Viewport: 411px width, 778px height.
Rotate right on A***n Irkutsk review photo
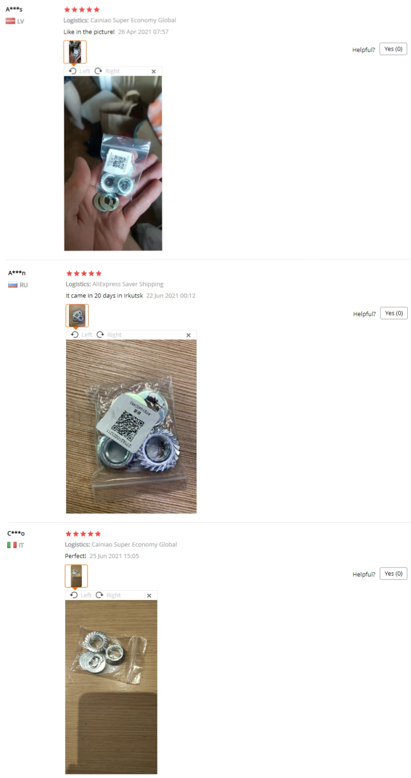coord(109,335)
